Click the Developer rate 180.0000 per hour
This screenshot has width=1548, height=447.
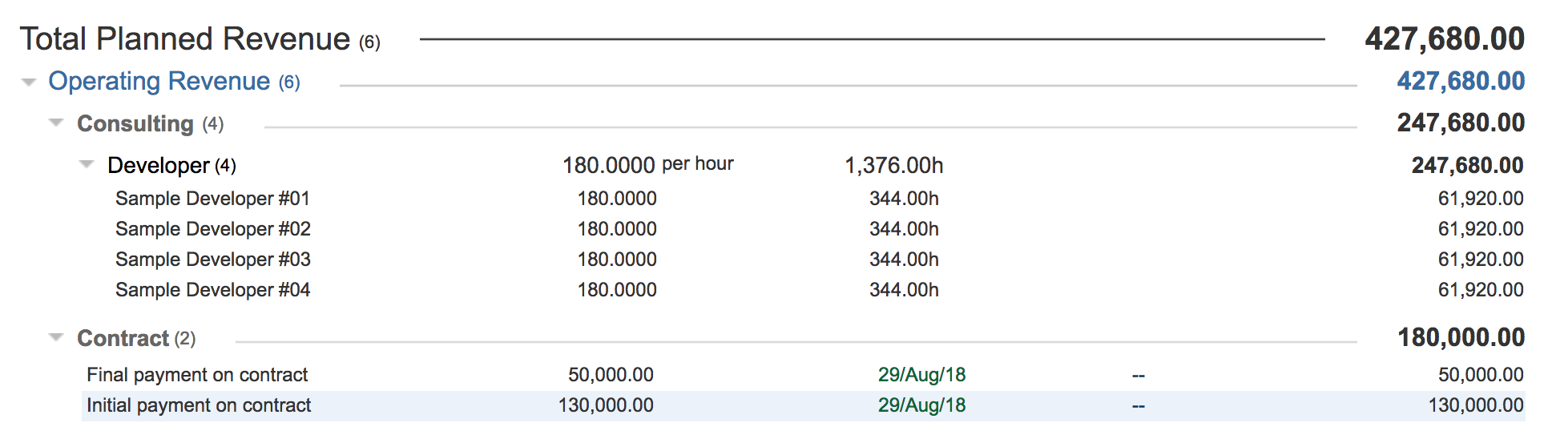click(x=647, y=165)
